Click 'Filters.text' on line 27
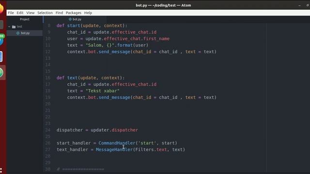The width and height of the screenshot is (310, 174). pyautogui.click(x=151, y=149)
